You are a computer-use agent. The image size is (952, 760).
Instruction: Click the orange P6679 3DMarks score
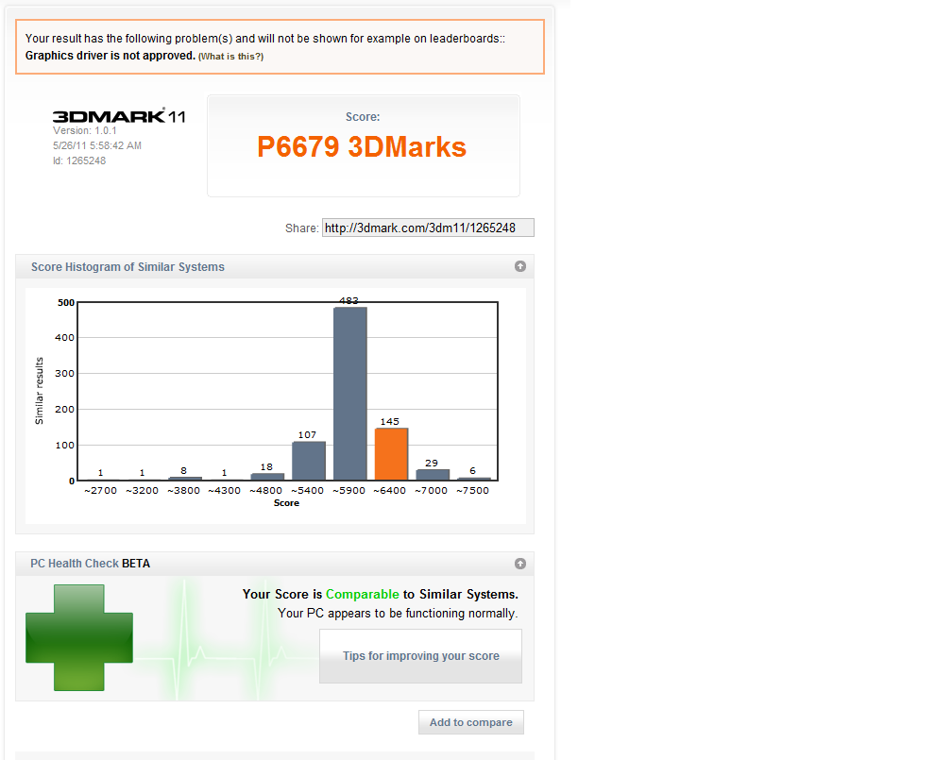coord(362,147)
